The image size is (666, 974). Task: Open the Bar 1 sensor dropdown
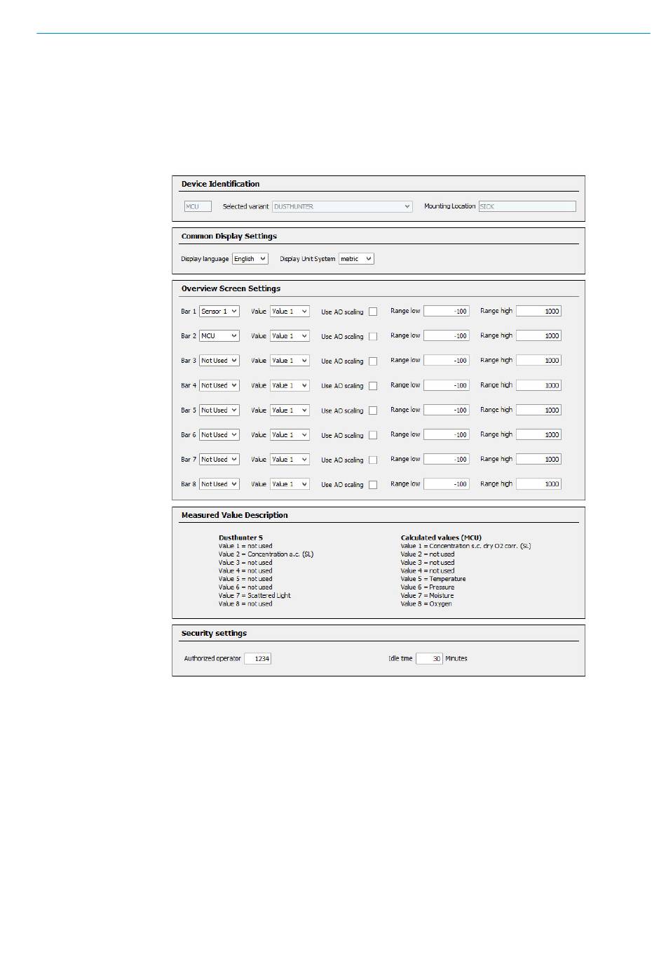tap(219, 312)
